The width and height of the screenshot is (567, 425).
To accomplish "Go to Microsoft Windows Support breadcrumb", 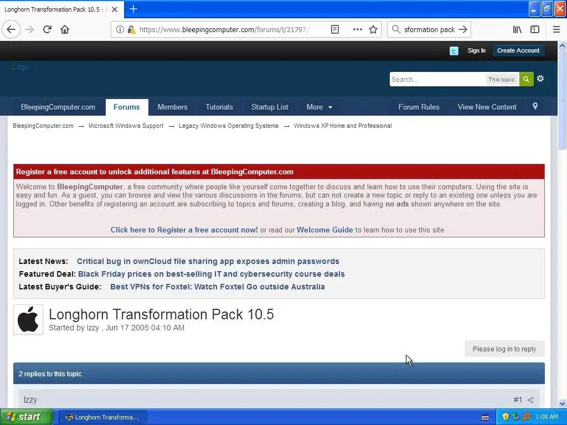I will [x=126, y=126].
